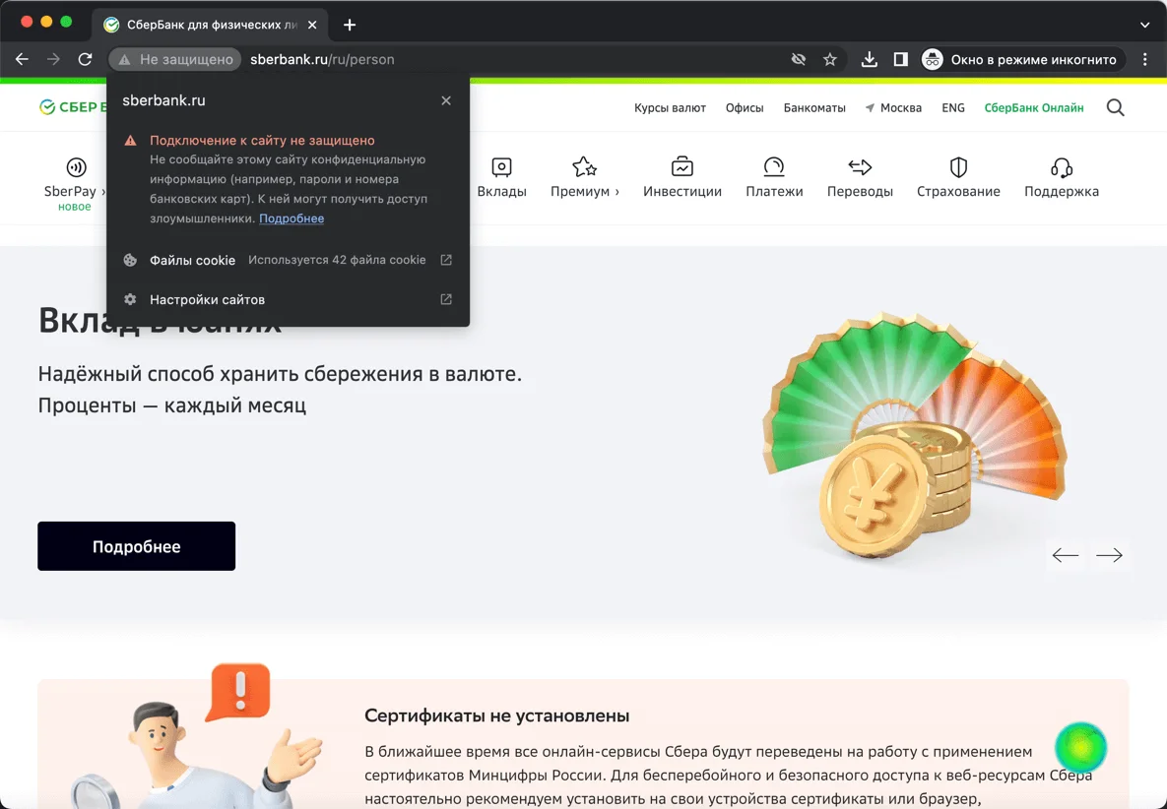Image resolution: width=1167 pixels, height=809 pixels.
Task: Choose city via 'Москва' location link
Action: [893, 108]
